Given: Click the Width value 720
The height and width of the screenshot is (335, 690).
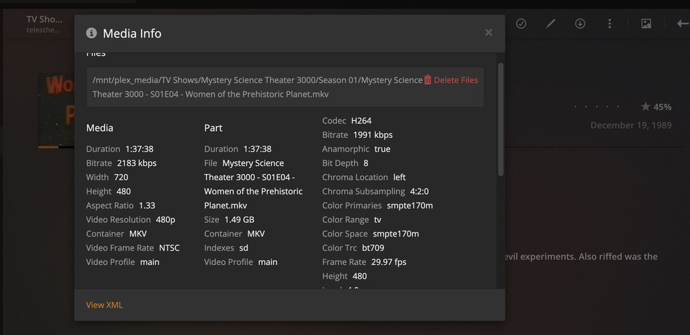Looking at the screenshot, I should point(121,177).
